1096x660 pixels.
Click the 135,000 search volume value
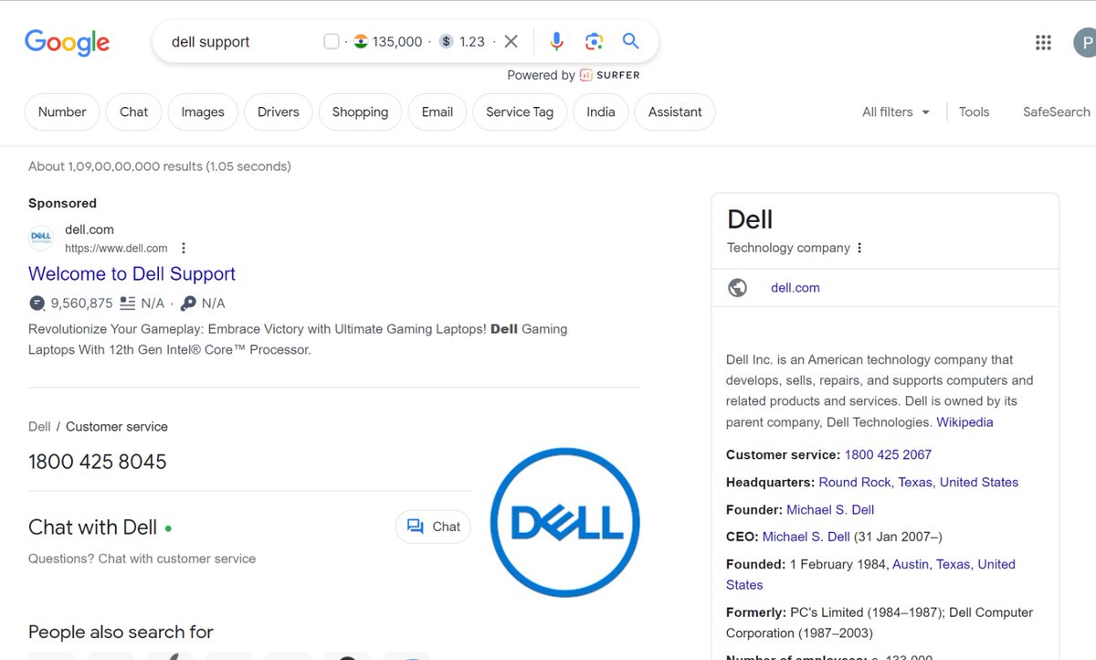(397, 41)
